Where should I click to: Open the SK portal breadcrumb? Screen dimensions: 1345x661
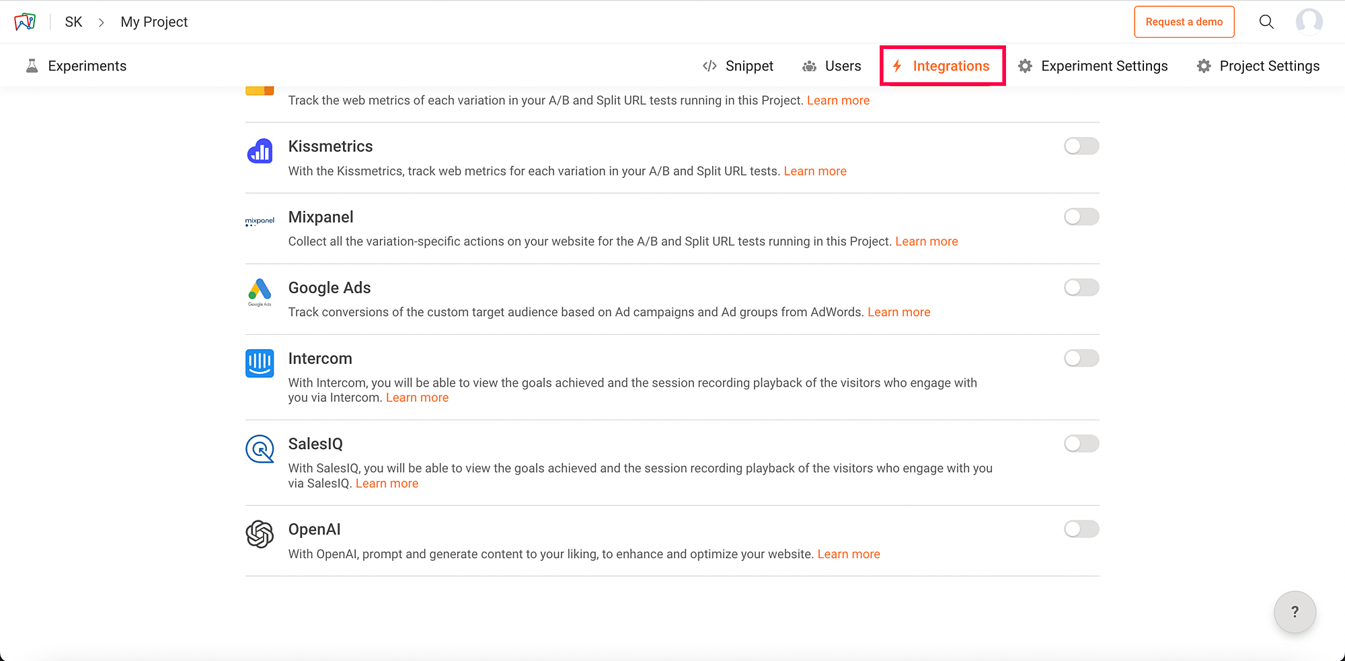73,22
